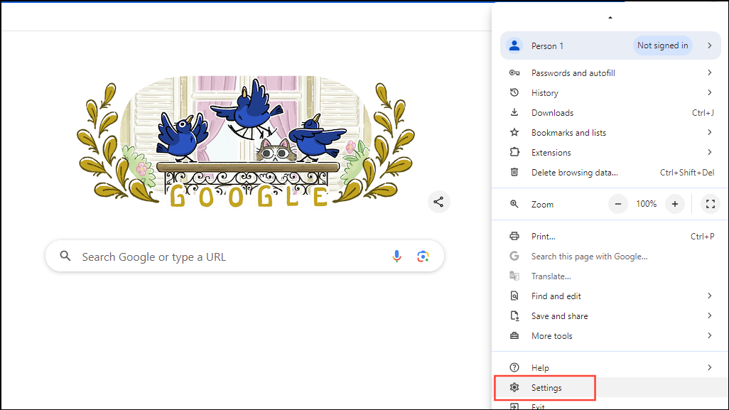Click the Not signed in button
The height and width of the screenshot is (410, 729).
point(662,45)
